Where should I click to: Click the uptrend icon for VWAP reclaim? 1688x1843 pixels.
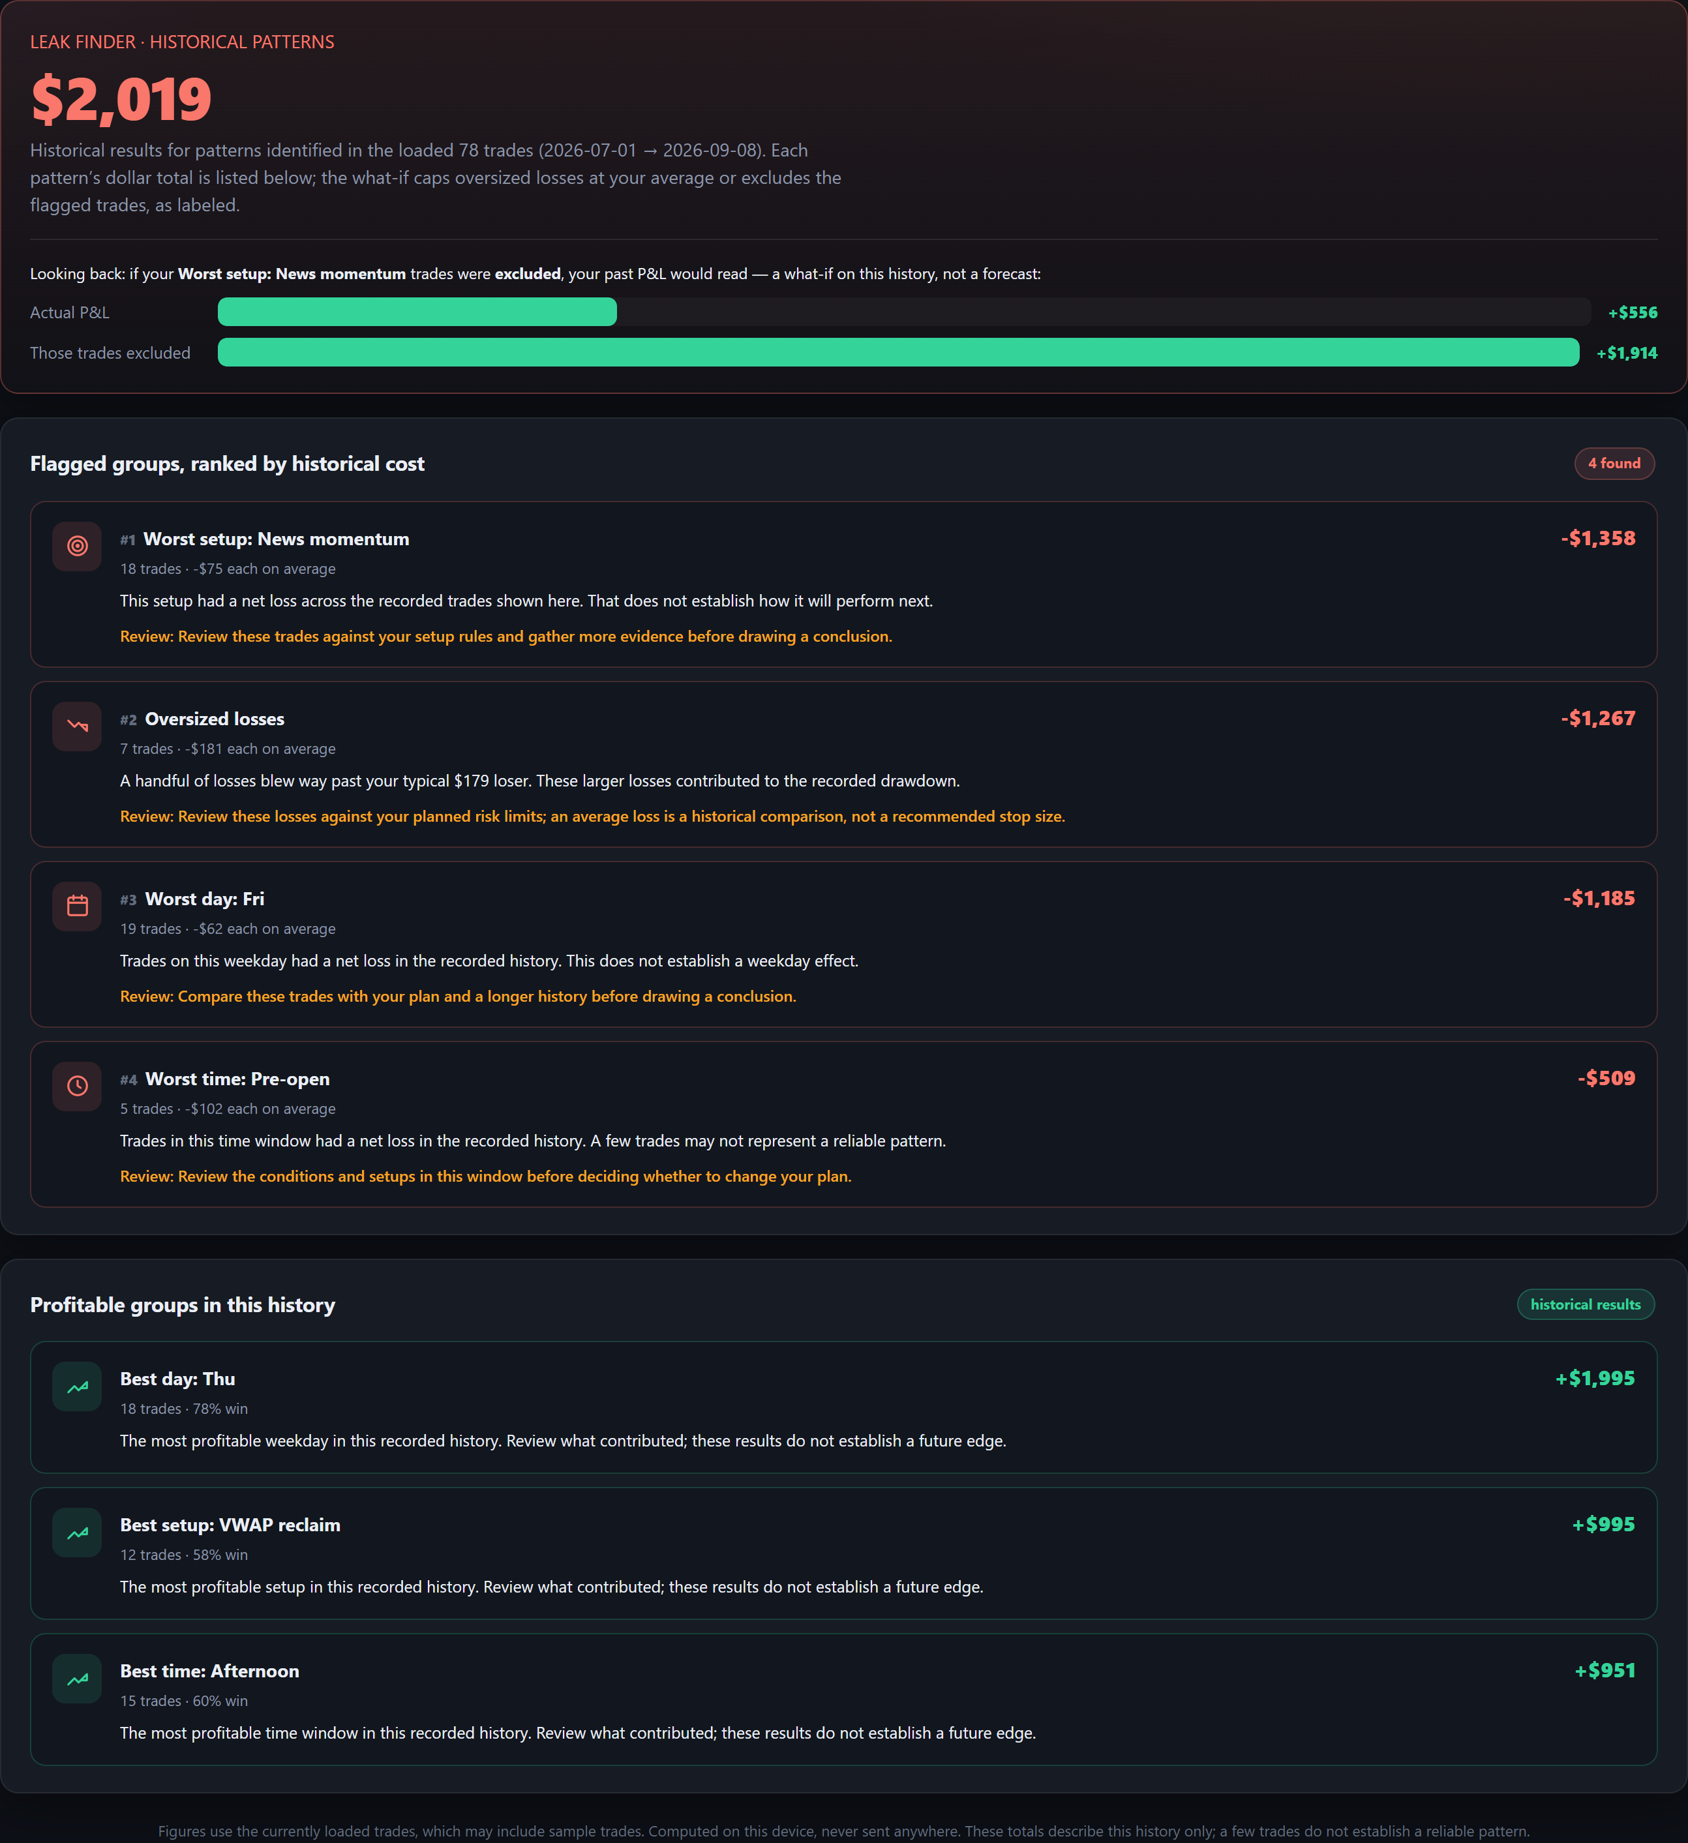coord(77,1532)
